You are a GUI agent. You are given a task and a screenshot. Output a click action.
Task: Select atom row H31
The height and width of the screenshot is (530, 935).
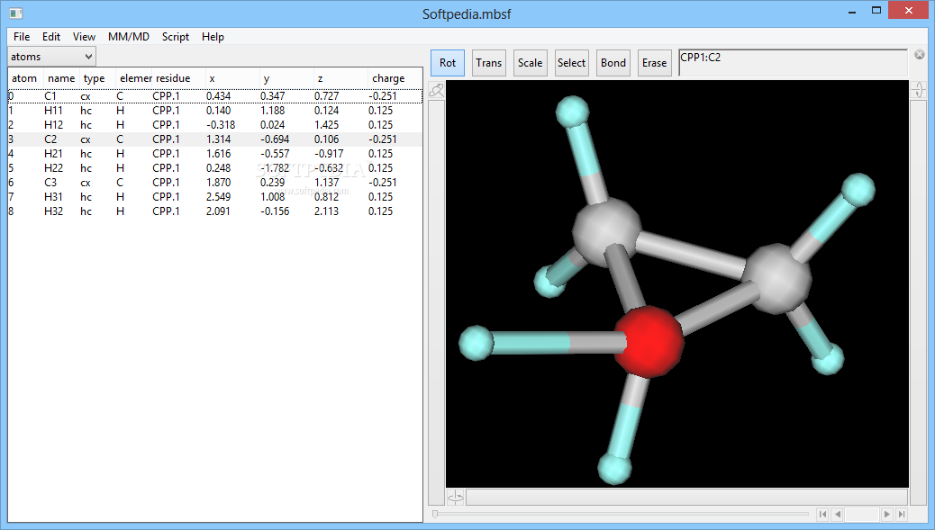pyautogui.click(x=215, y=196)
